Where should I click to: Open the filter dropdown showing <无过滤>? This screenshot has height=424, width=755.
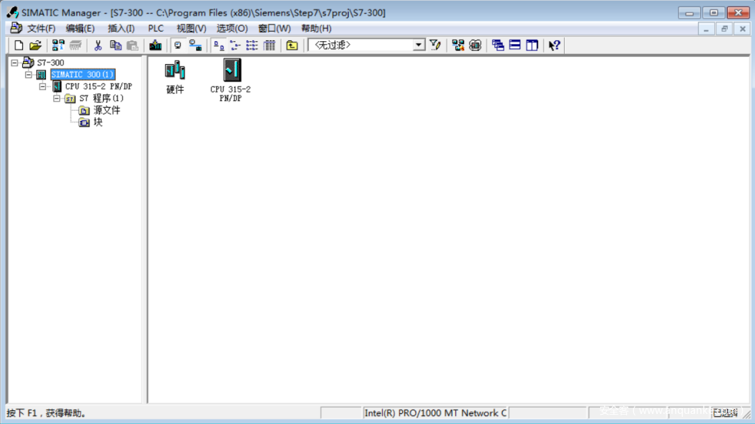[419, 45]
